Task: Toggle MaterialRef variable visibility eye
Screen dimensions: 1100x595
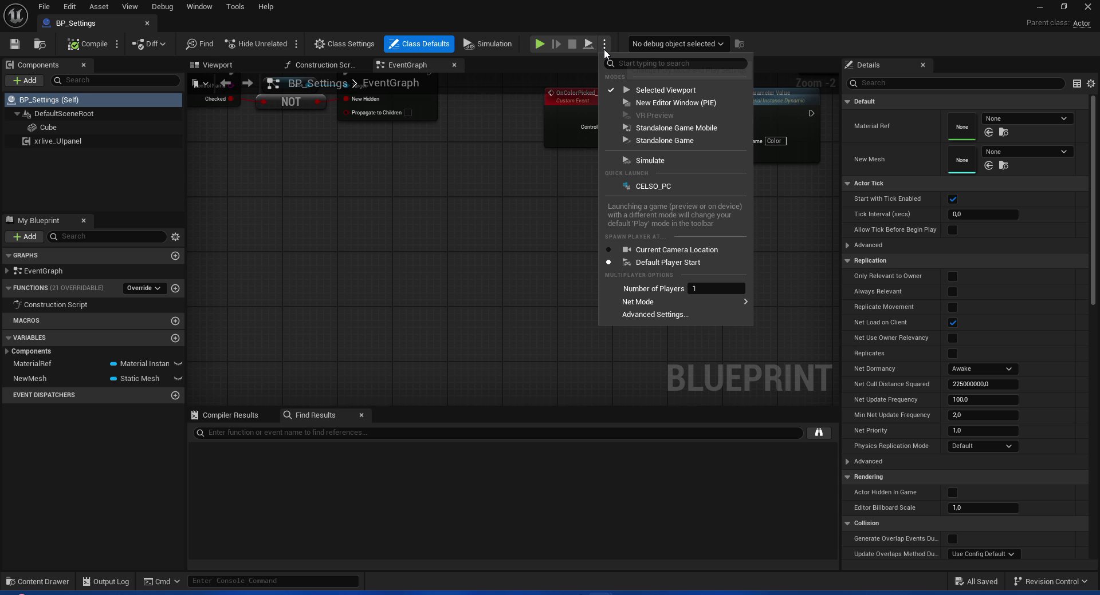Action: (178, 364)
